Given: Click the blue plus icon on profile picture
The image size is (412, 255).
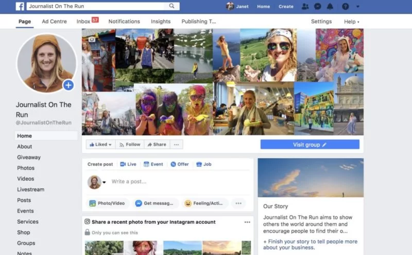Looking at the screenshot, I should pyautogui.click(x=68, y=85).
